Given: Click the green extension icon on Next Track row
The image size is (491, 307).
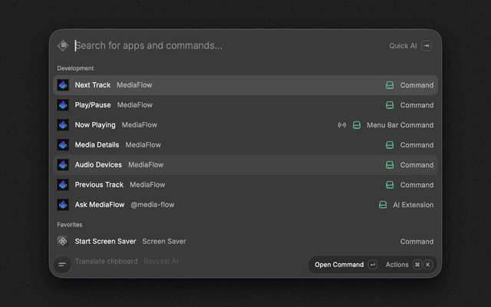Looking at the screenshot, I should tap(390, 85).
